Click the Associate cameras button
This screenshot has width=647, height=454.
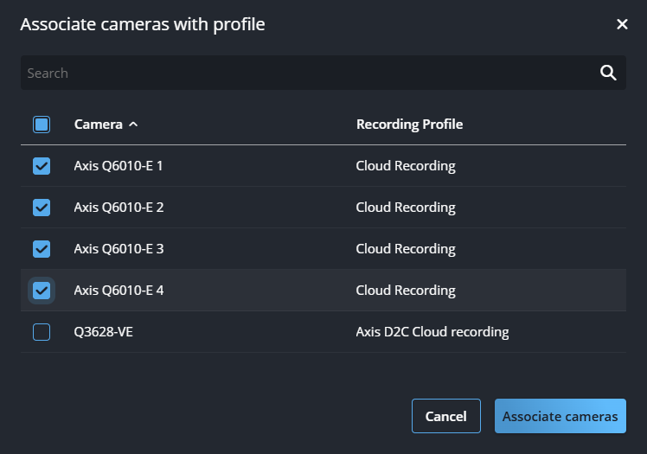(x=560, y=416)
